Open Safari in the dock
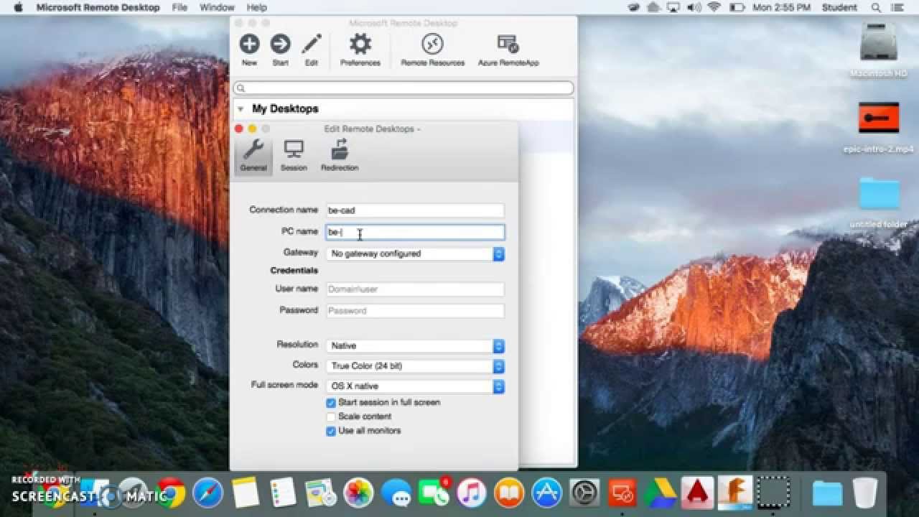This screenshot has height=517, width=919. click(207, 493)
